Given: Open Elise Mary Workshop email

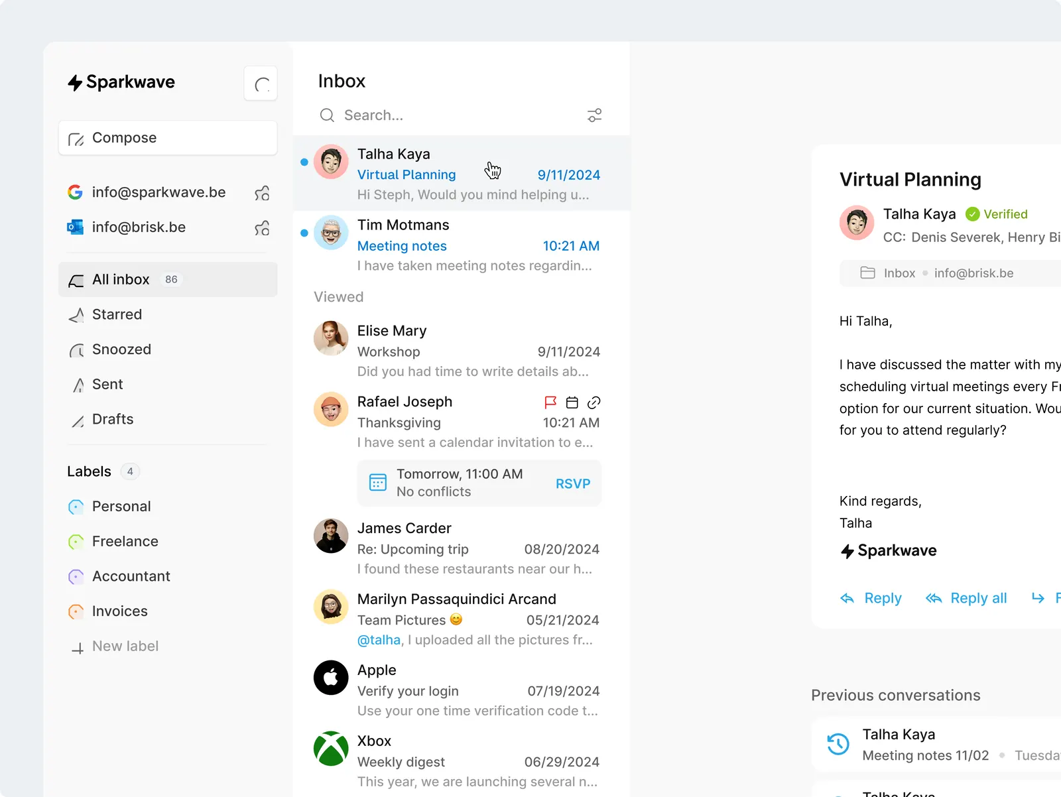Looking at the screenshot, I should click(462, 351).
